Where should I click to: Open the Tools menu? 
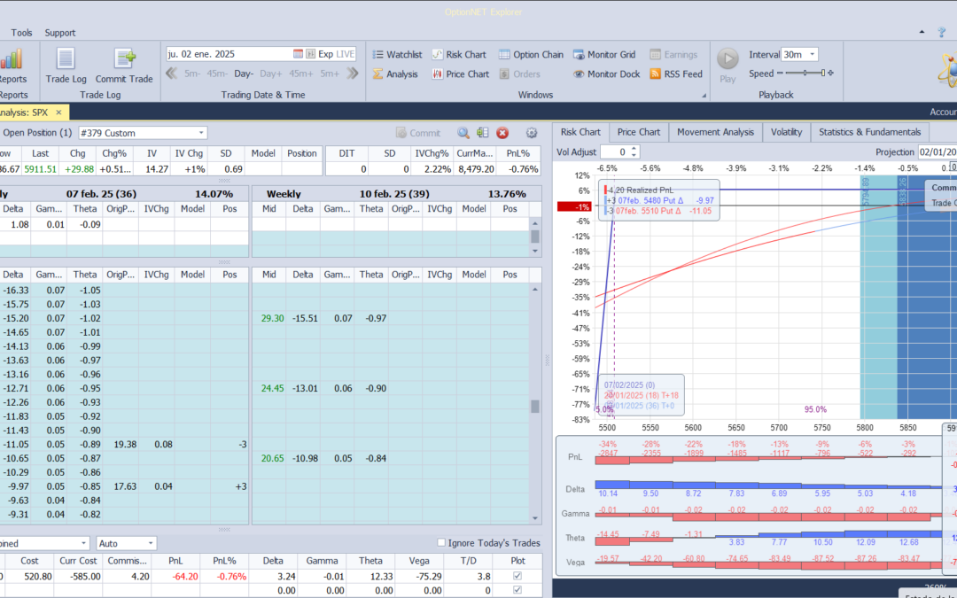pyautogui.click(x=22, y=33)
